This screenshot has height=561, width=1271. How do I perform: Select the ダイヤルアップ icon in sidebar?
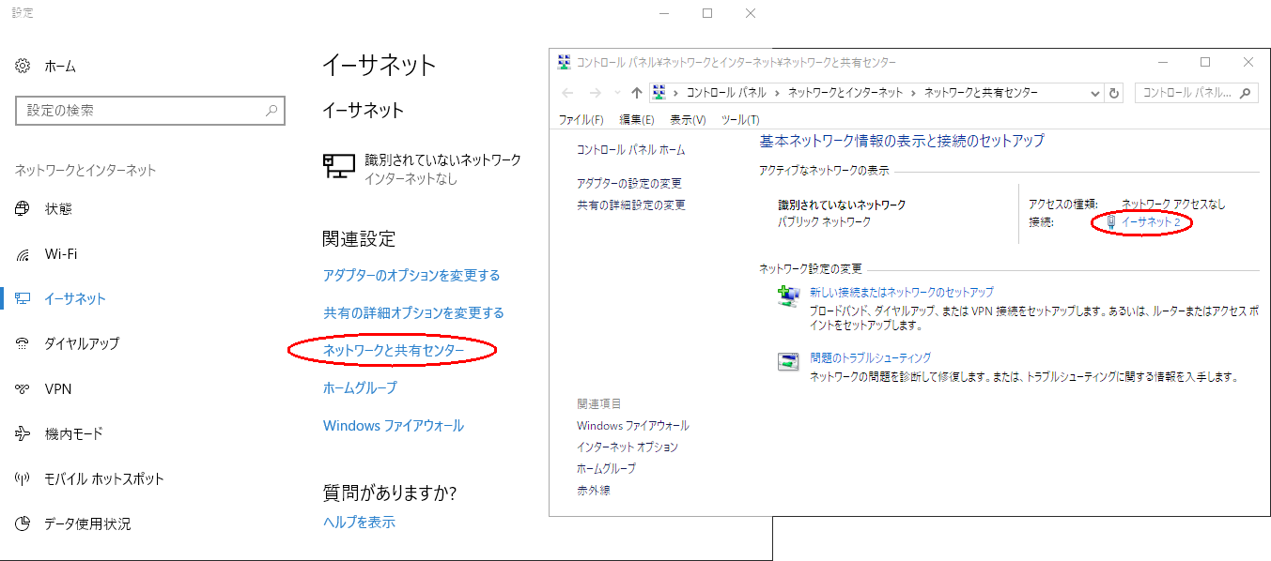click(23, 344)
